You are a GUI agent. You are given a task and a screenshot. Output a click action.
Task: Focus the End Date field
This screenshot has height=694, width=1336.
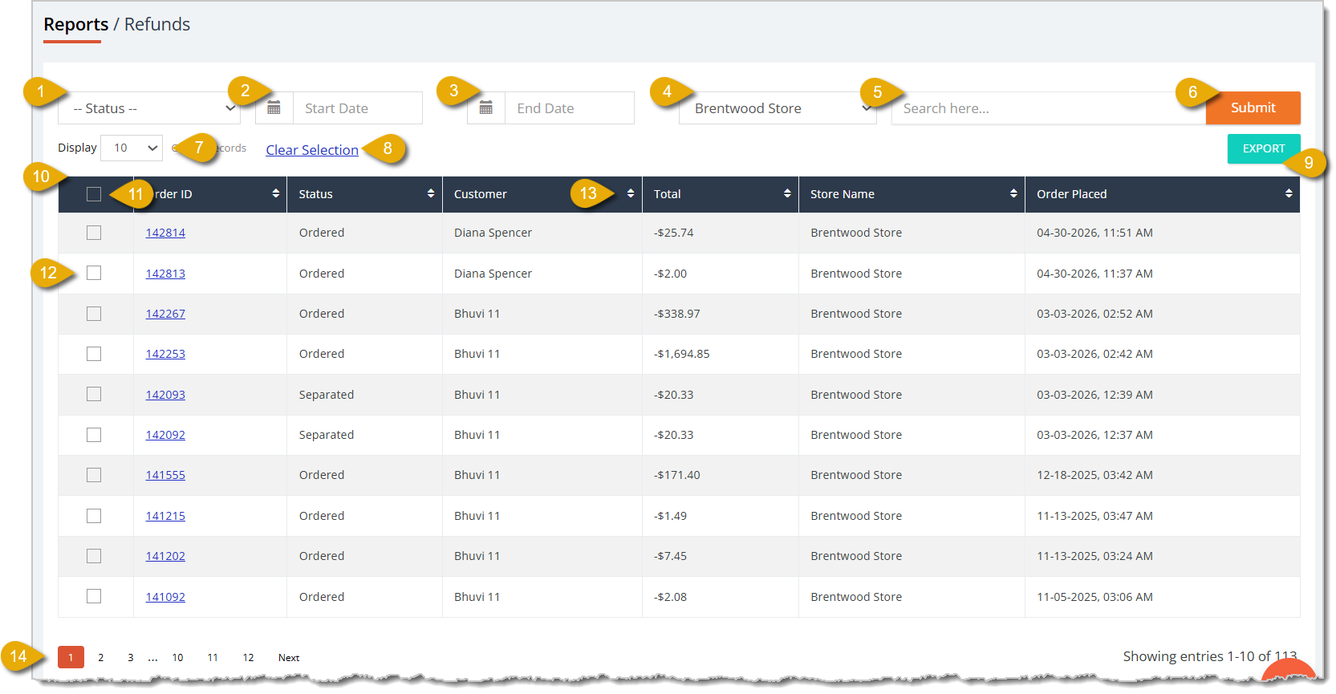[570, 108]
